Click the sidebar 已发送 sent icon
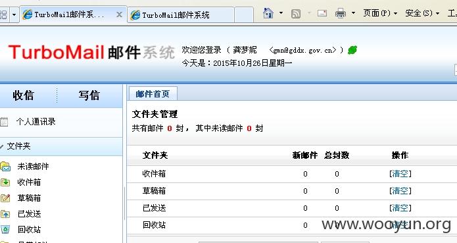Viewport: 457px width, 243px height. pyautogui.click(x=5, y=214)
